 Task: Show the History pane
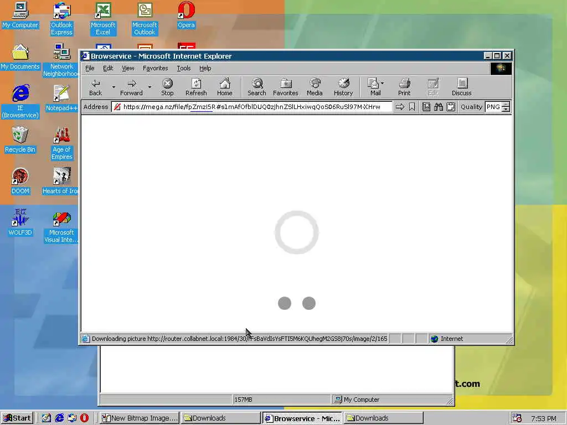pos(343,87)
